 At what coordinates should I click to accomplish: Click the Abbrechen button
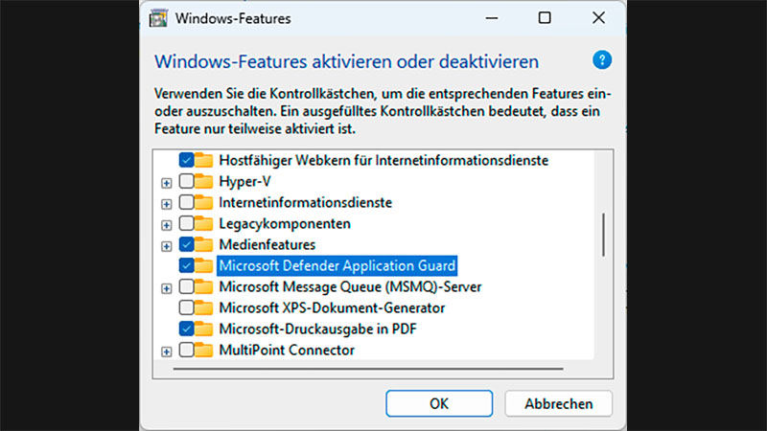tap(558, 403)
